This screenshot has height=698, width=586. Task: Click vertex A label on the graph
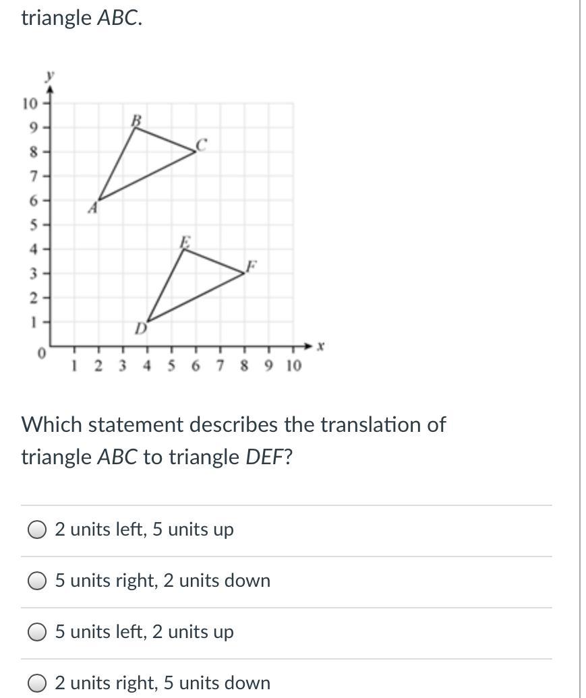93,209
